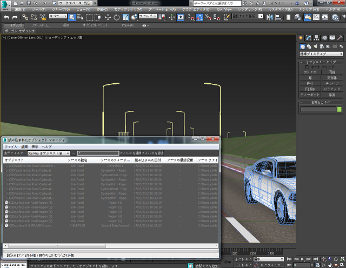
Task: Collapse the 名前とカラー rollout
Action: click(321, 102)
